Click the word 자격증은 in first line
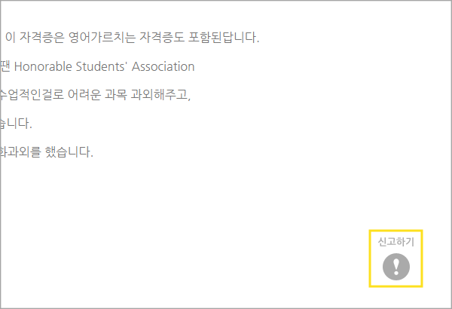This screenshot has height=309, width=452. [41, 38]
